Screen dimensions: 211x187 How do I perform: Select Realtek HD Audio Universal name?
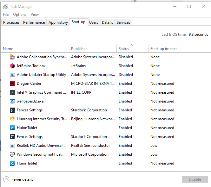click(x=42, y=146)
